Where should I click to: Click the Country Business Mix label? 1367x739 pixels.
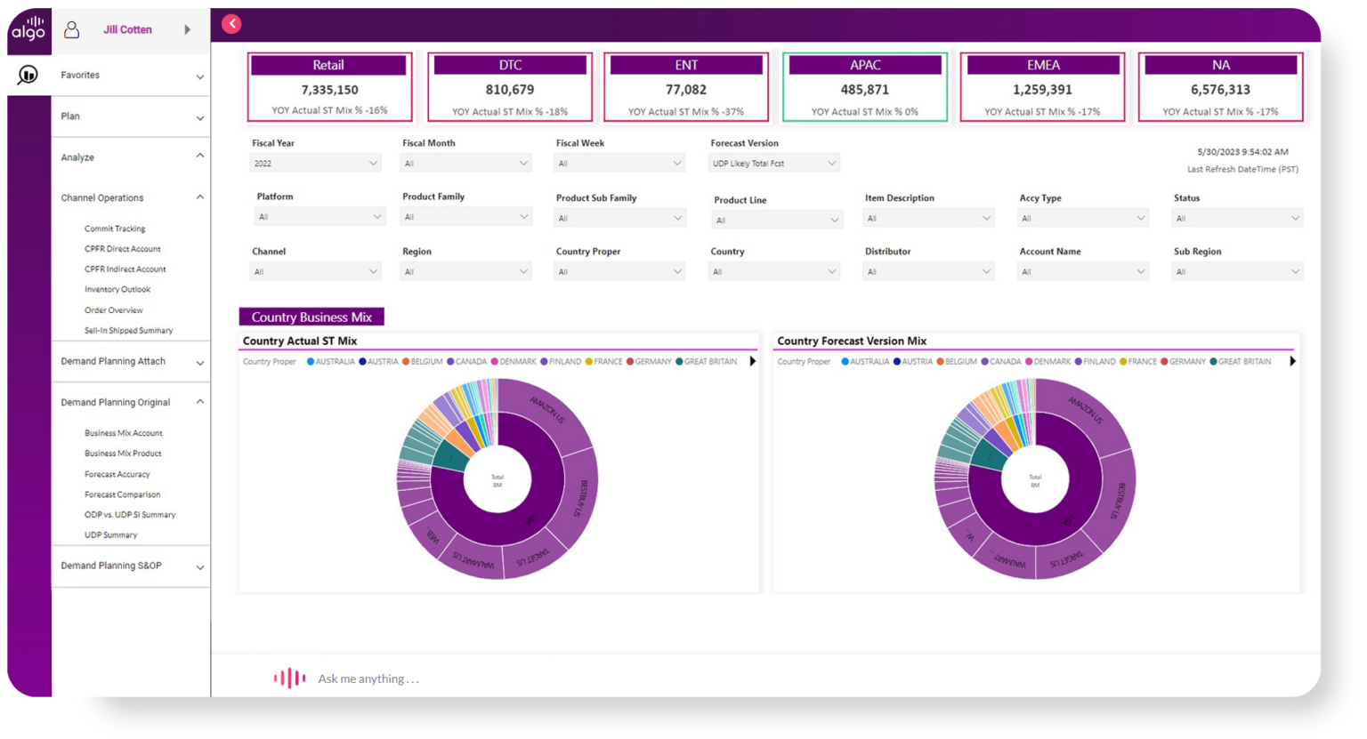tap(311, 317)
